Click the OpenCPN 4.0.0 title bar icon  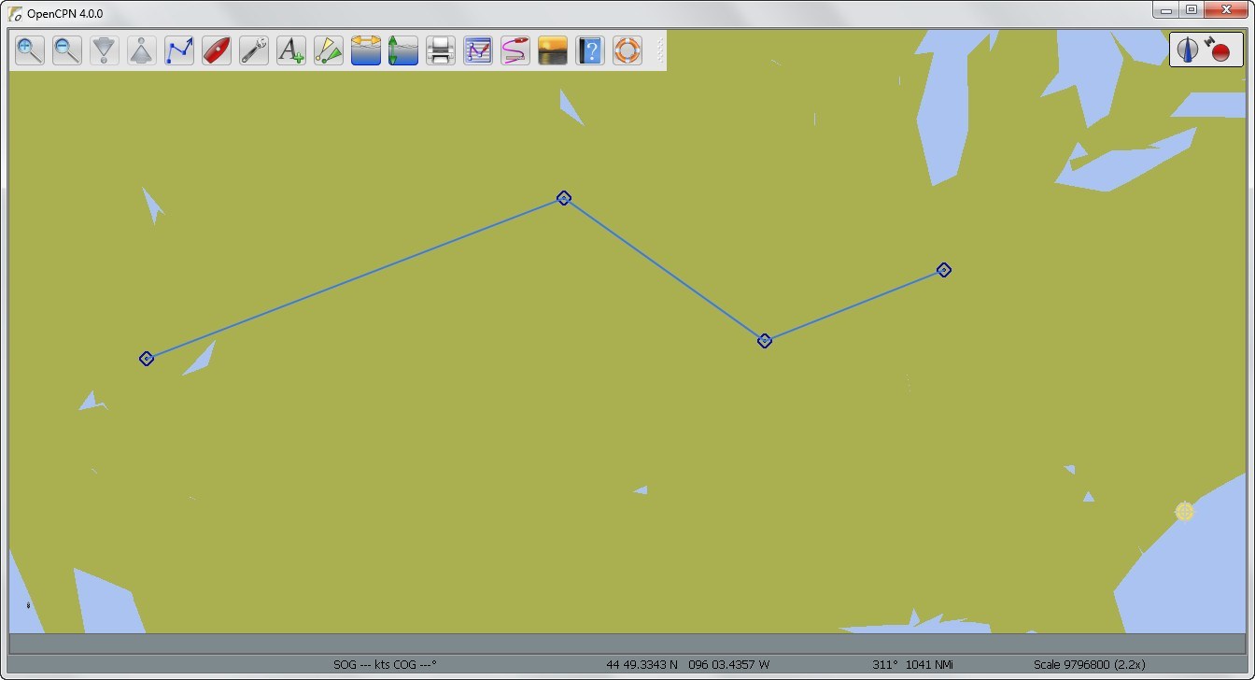16,14
